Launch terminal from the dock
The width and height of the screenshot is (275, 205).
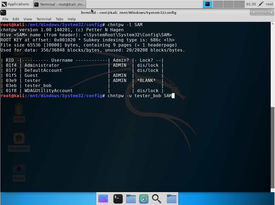118,199
